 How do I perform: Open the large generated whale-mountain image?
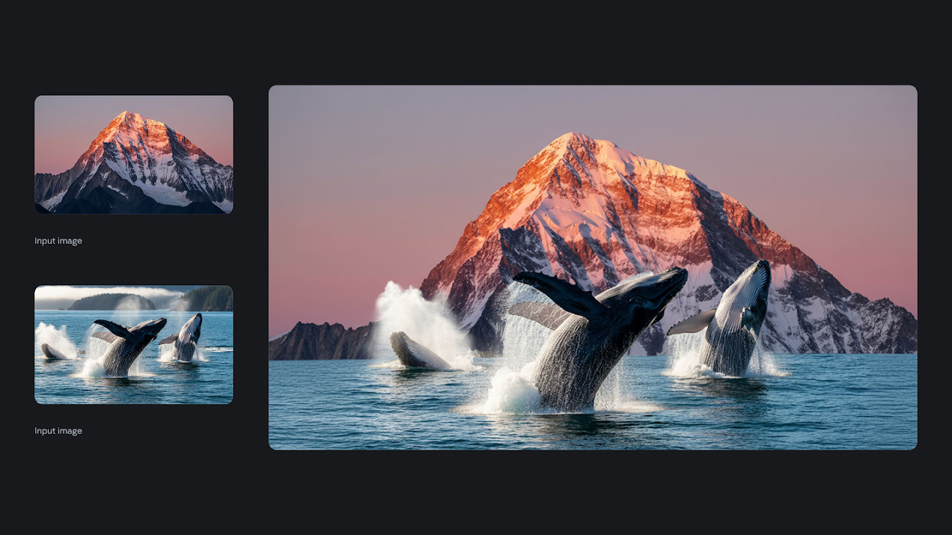click(593, 267)
